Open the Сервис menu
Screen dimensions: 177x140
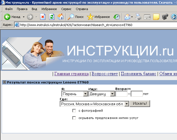[66, 9]
